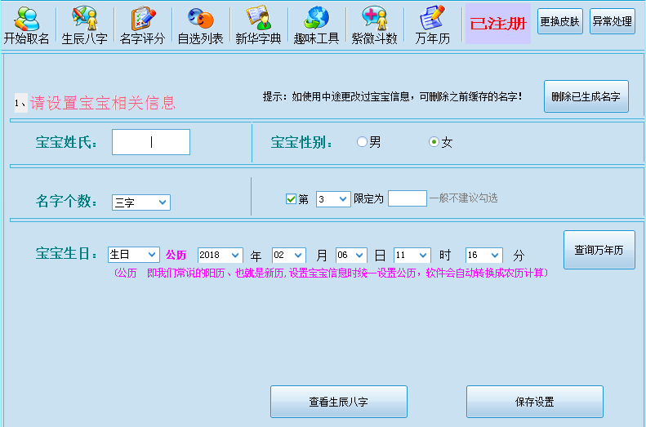
Task: Uncheck the 第 character limit checkbox
Action: point(291,199)
